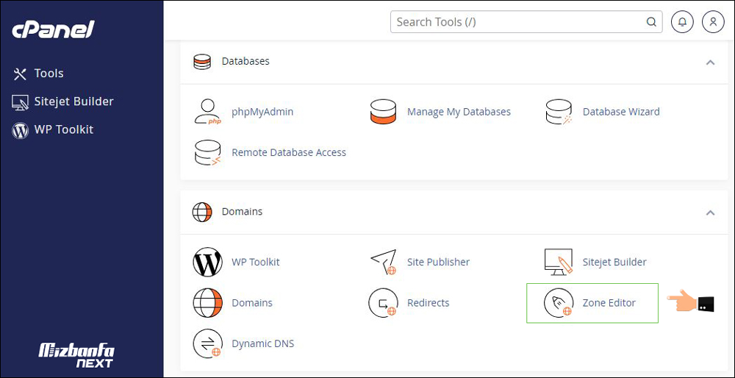Click the Site Publisher paper plane icon

(384, 262)
